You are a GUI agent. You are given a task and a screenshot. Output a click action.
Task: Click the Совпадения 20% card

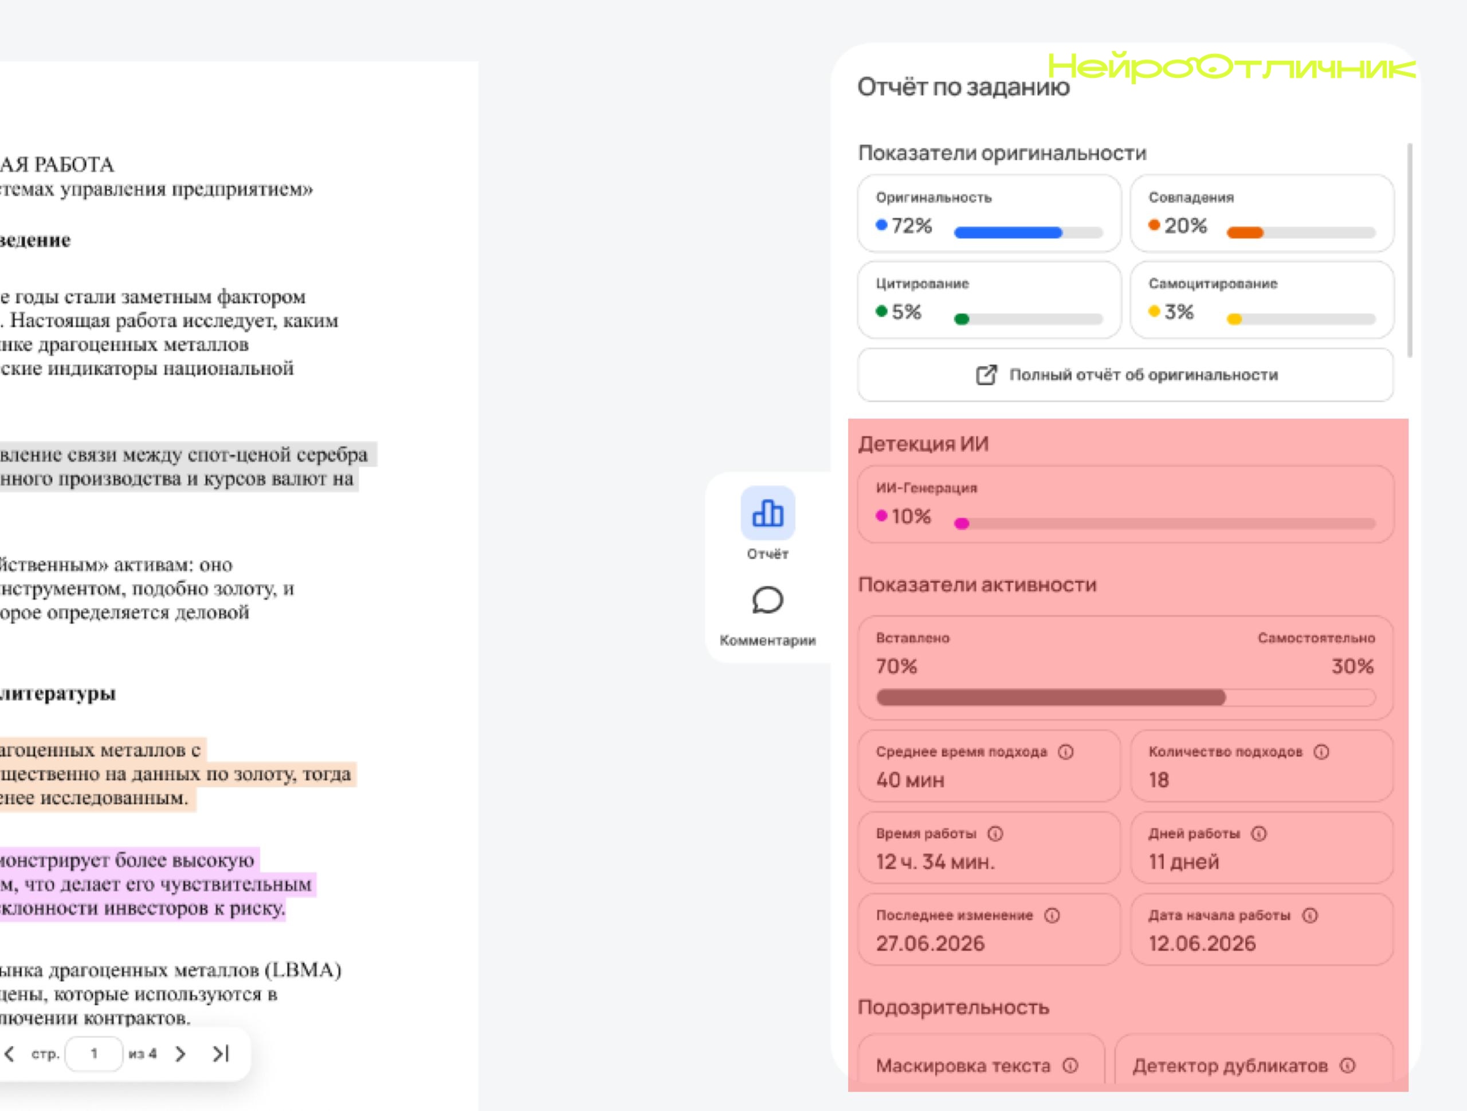pos(1262,213)
